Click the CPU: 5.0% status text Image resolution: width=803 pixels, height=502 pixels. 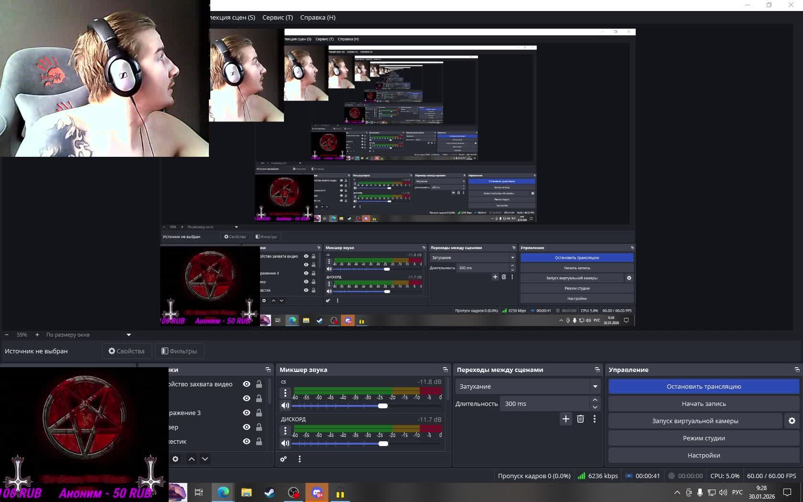point(725,476)
